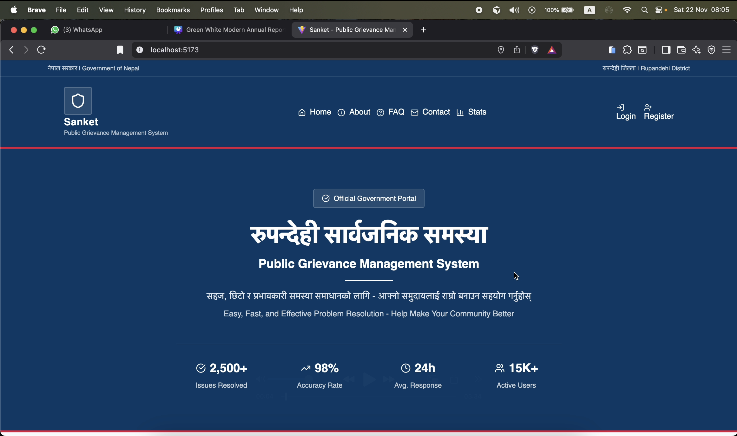Click the bookmark icon beside address bar
This screenshot has height=436, width=737.
click(120, 50)
